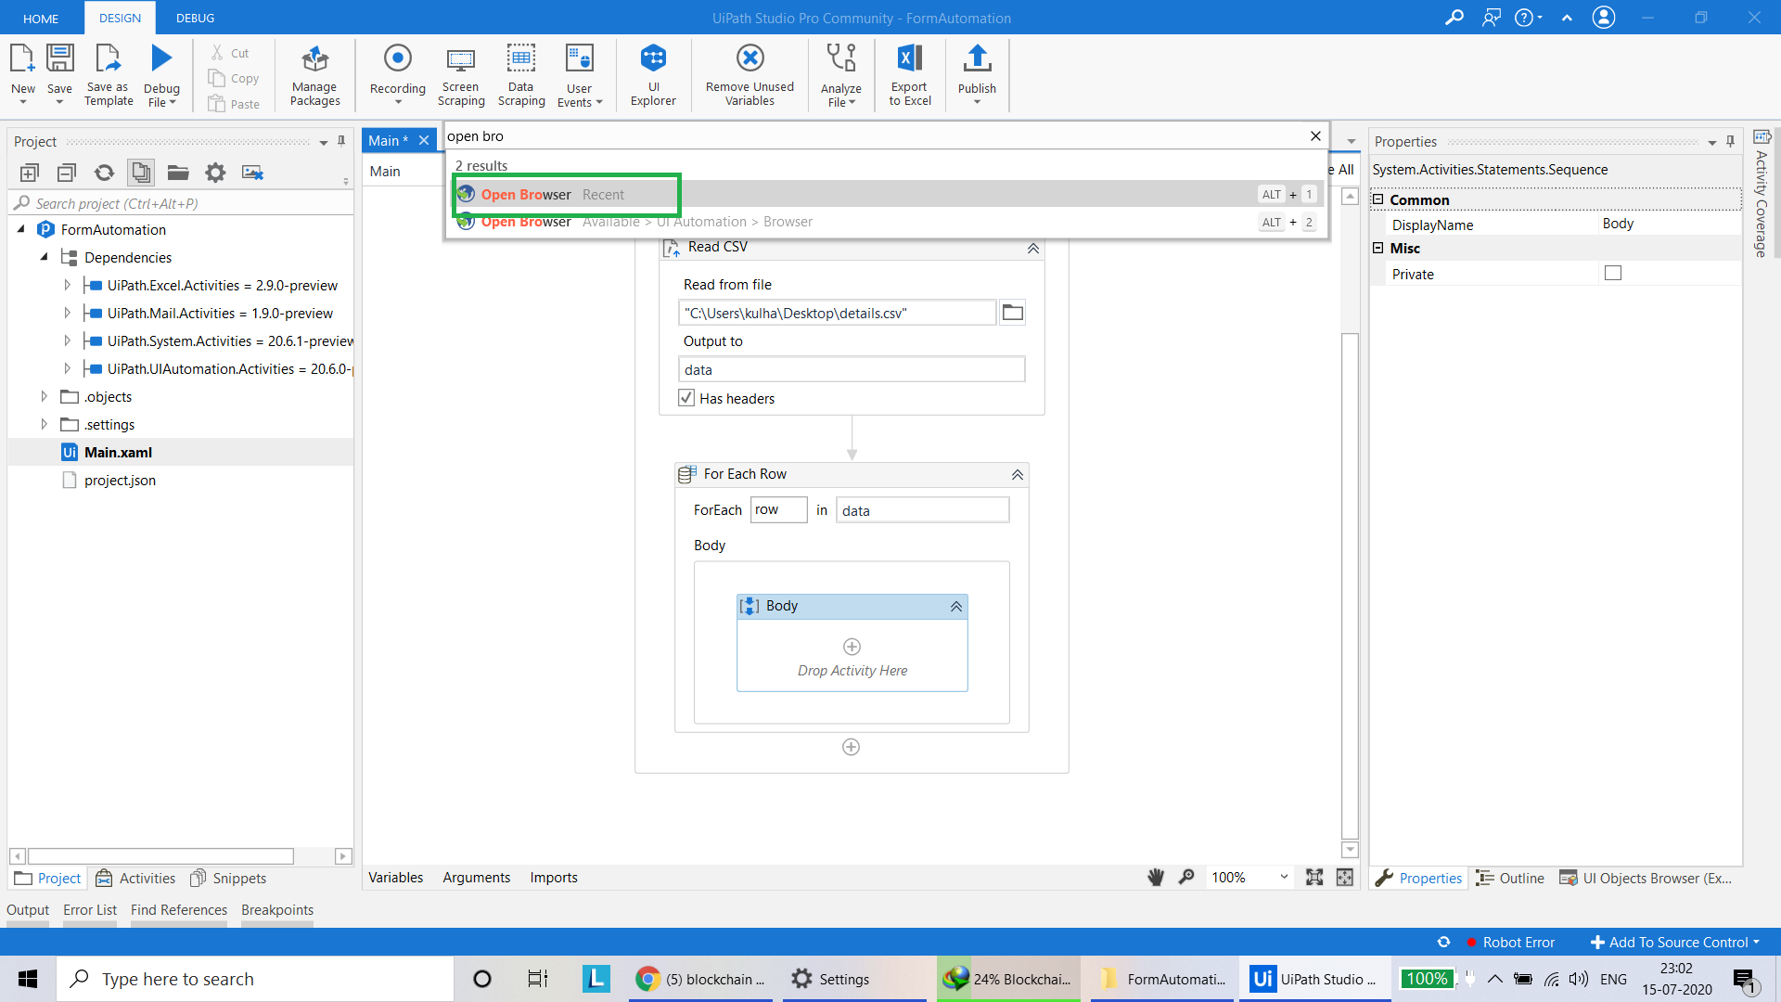Screen dimensions: 1781x1002
Task: Click Show All Files icon in Project panel
Action: [141, 173]
